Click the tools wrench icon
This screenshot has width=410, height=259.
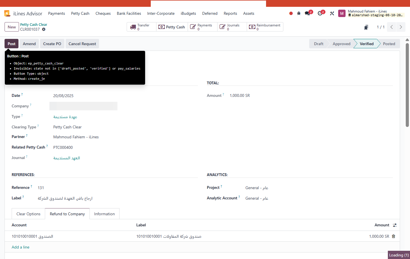click(332, 13)
